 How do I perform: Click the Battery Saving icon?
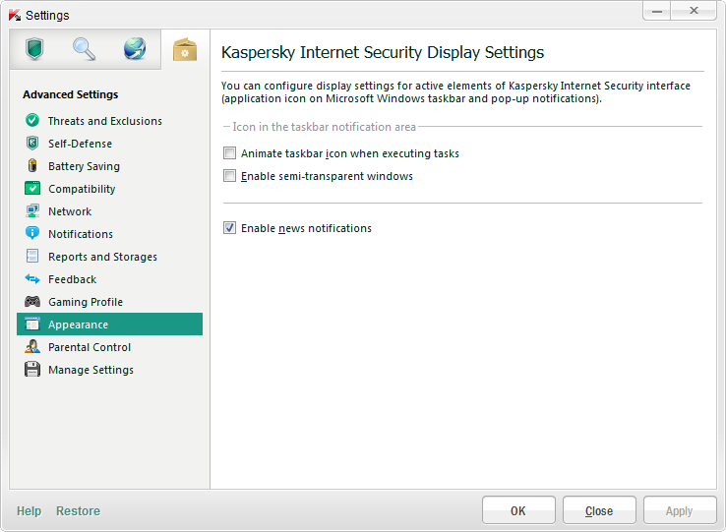32,166
